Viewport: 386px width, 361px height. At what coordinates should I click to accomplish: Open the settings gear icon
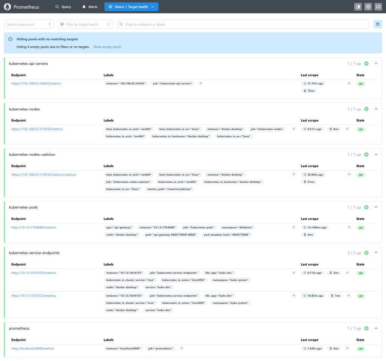pos(368,7)
